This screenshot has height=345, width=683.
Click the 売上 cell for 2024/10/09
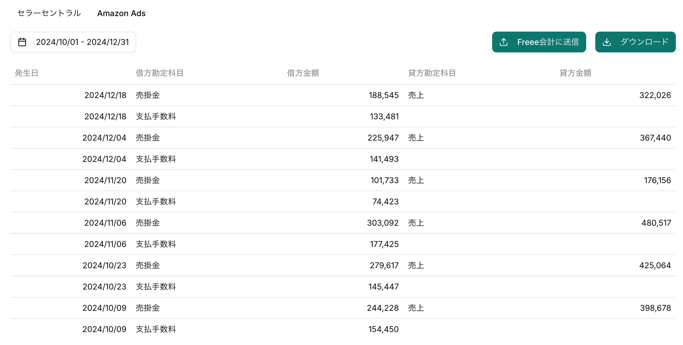tap(416, 308)
